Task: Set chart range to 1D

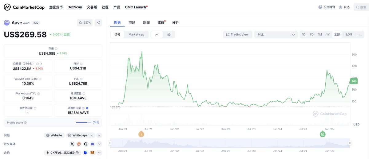Action: pyautogui.click(x=304, y=34)
